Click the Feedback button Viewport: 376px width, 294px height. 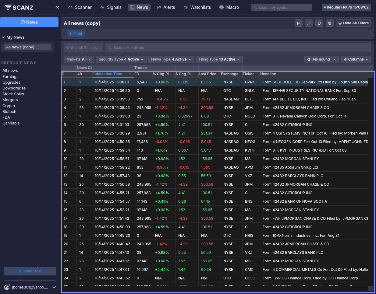[x=30, y=271]
